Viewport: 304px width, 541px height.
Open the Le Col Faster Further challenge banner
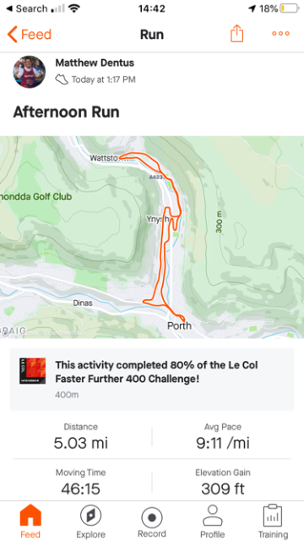pos(152,380)
